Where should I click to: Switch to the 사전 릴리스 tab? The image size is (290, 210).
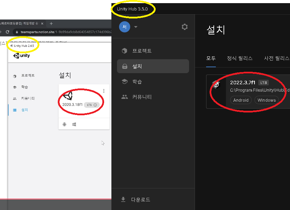[x=277, y=58]
